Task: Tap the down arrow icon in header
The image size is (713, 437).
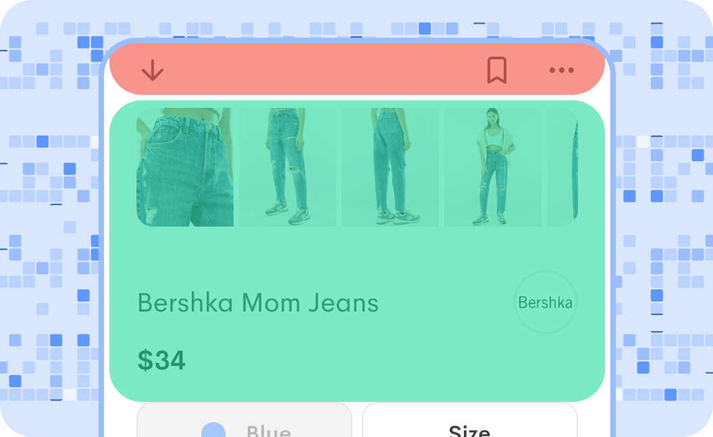Action: (x=153, y=70)
